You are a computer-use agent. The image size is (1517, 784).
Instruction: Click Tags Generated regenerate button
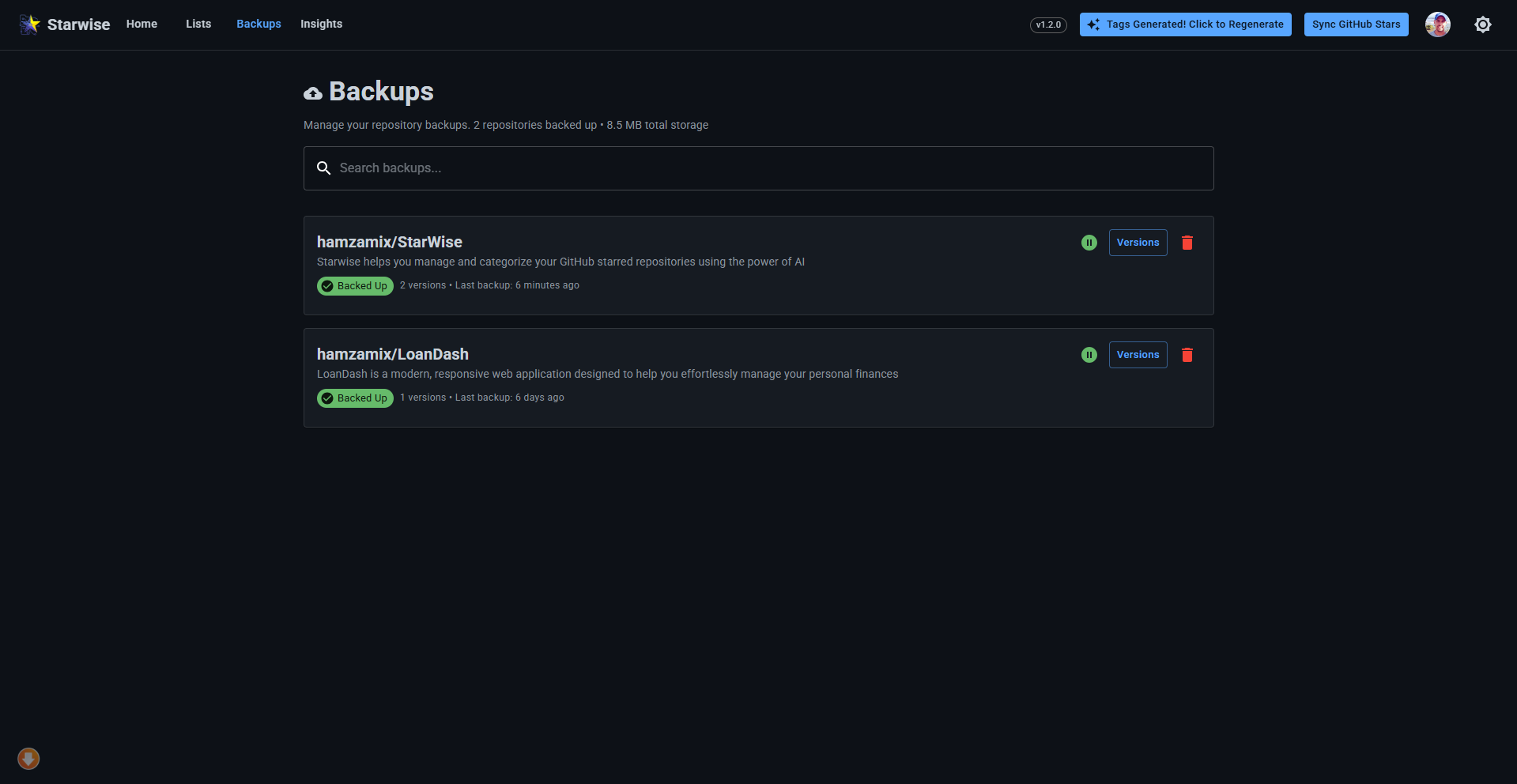(1186, 24)
